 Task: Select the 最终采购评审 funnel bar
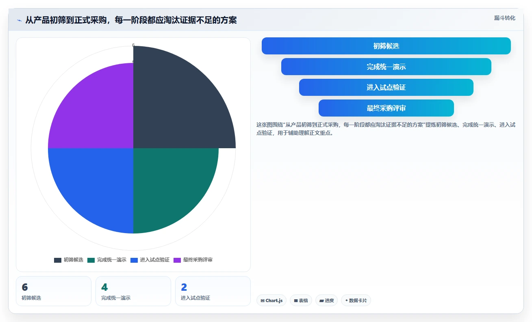386,108
